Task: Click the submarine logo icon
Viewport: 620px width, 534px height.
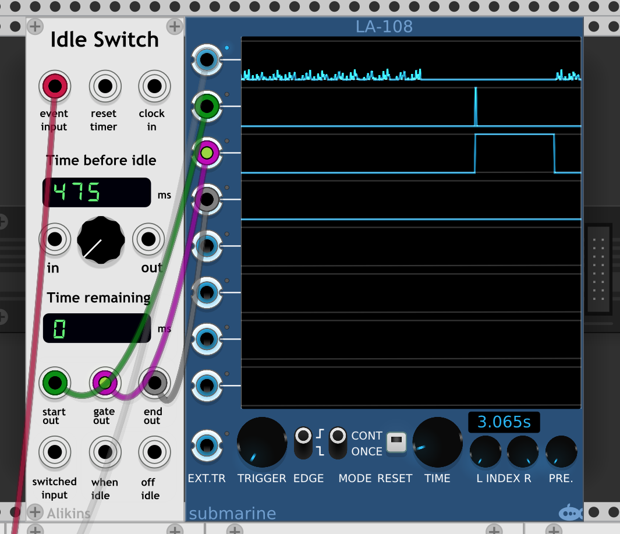Action: [x=571, y=512]
